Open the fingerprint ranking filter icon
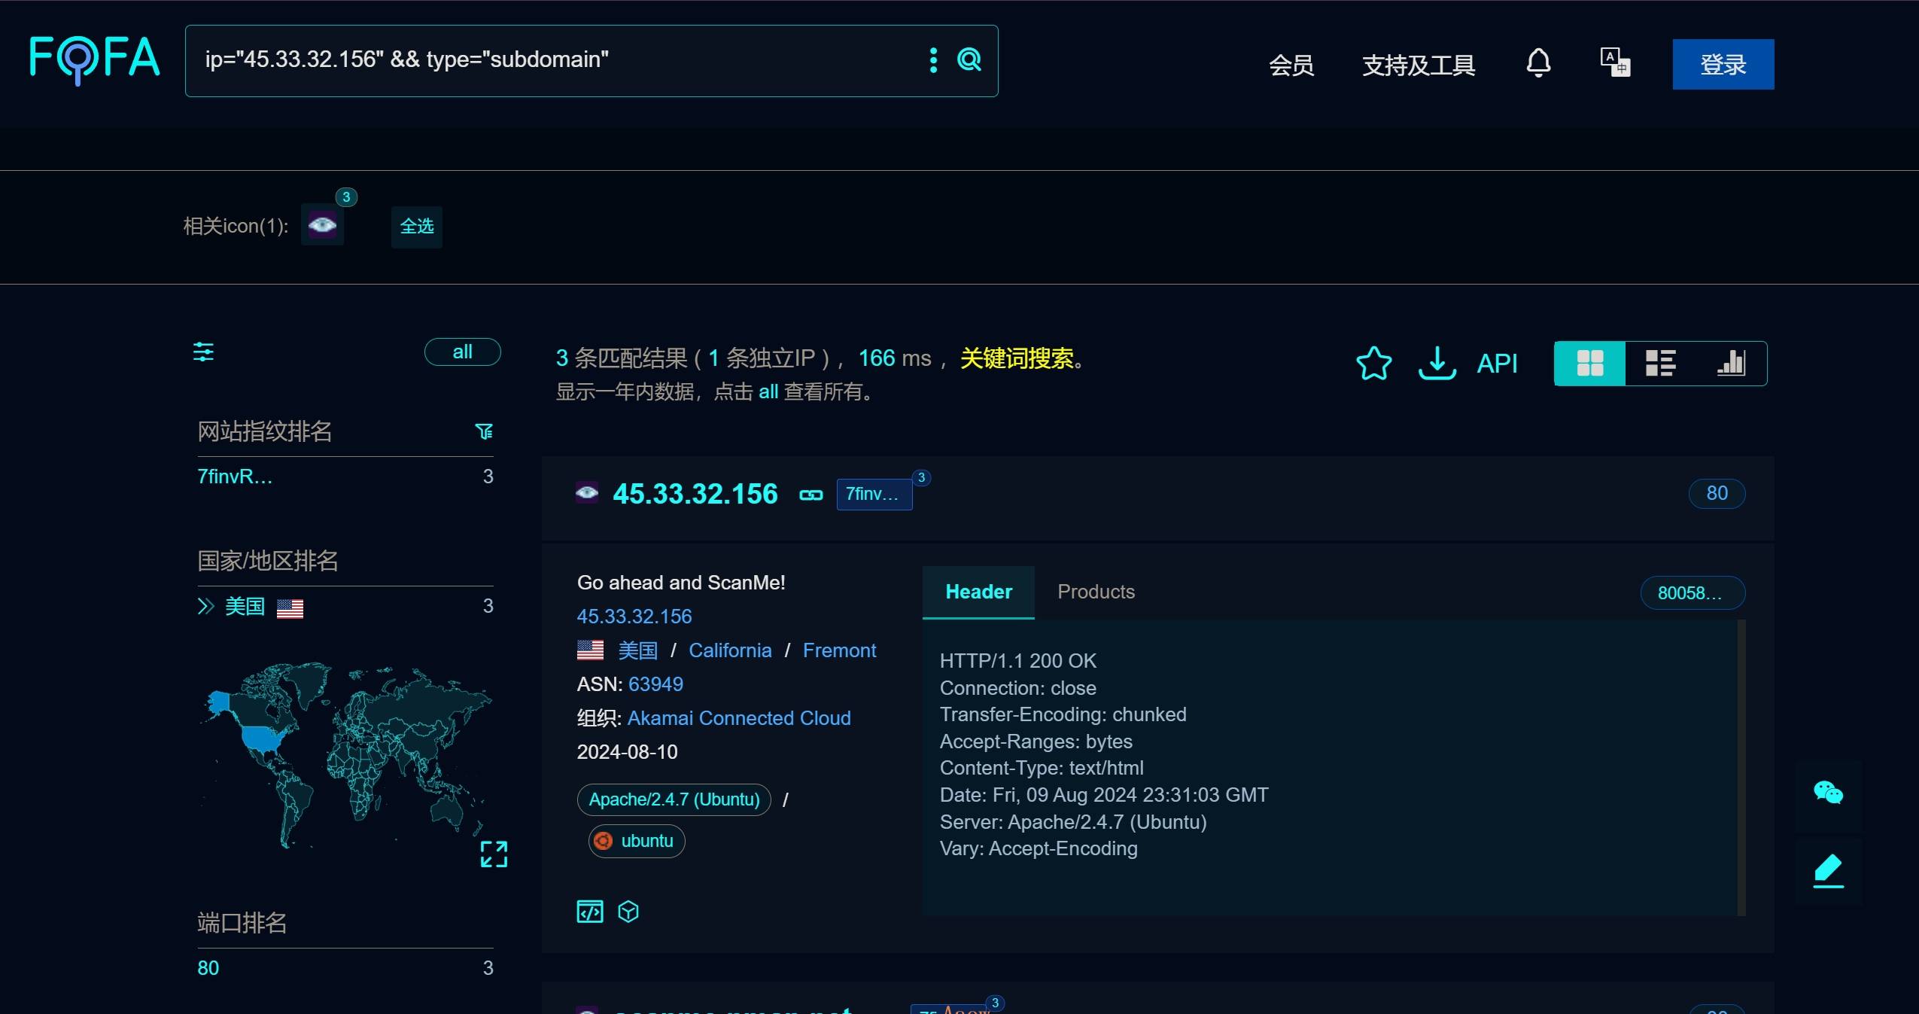Image resolution: width=1919 pixels, height=1014 pixels. 484,431
